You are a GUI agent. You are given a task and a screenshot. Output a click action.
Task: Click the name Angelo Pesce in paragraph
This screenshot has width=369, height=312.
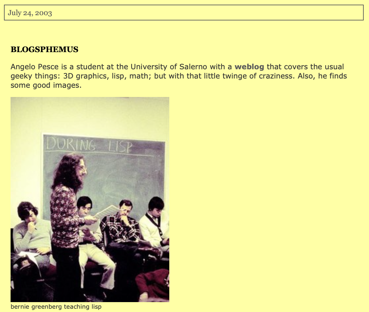[x=35, y=67]
